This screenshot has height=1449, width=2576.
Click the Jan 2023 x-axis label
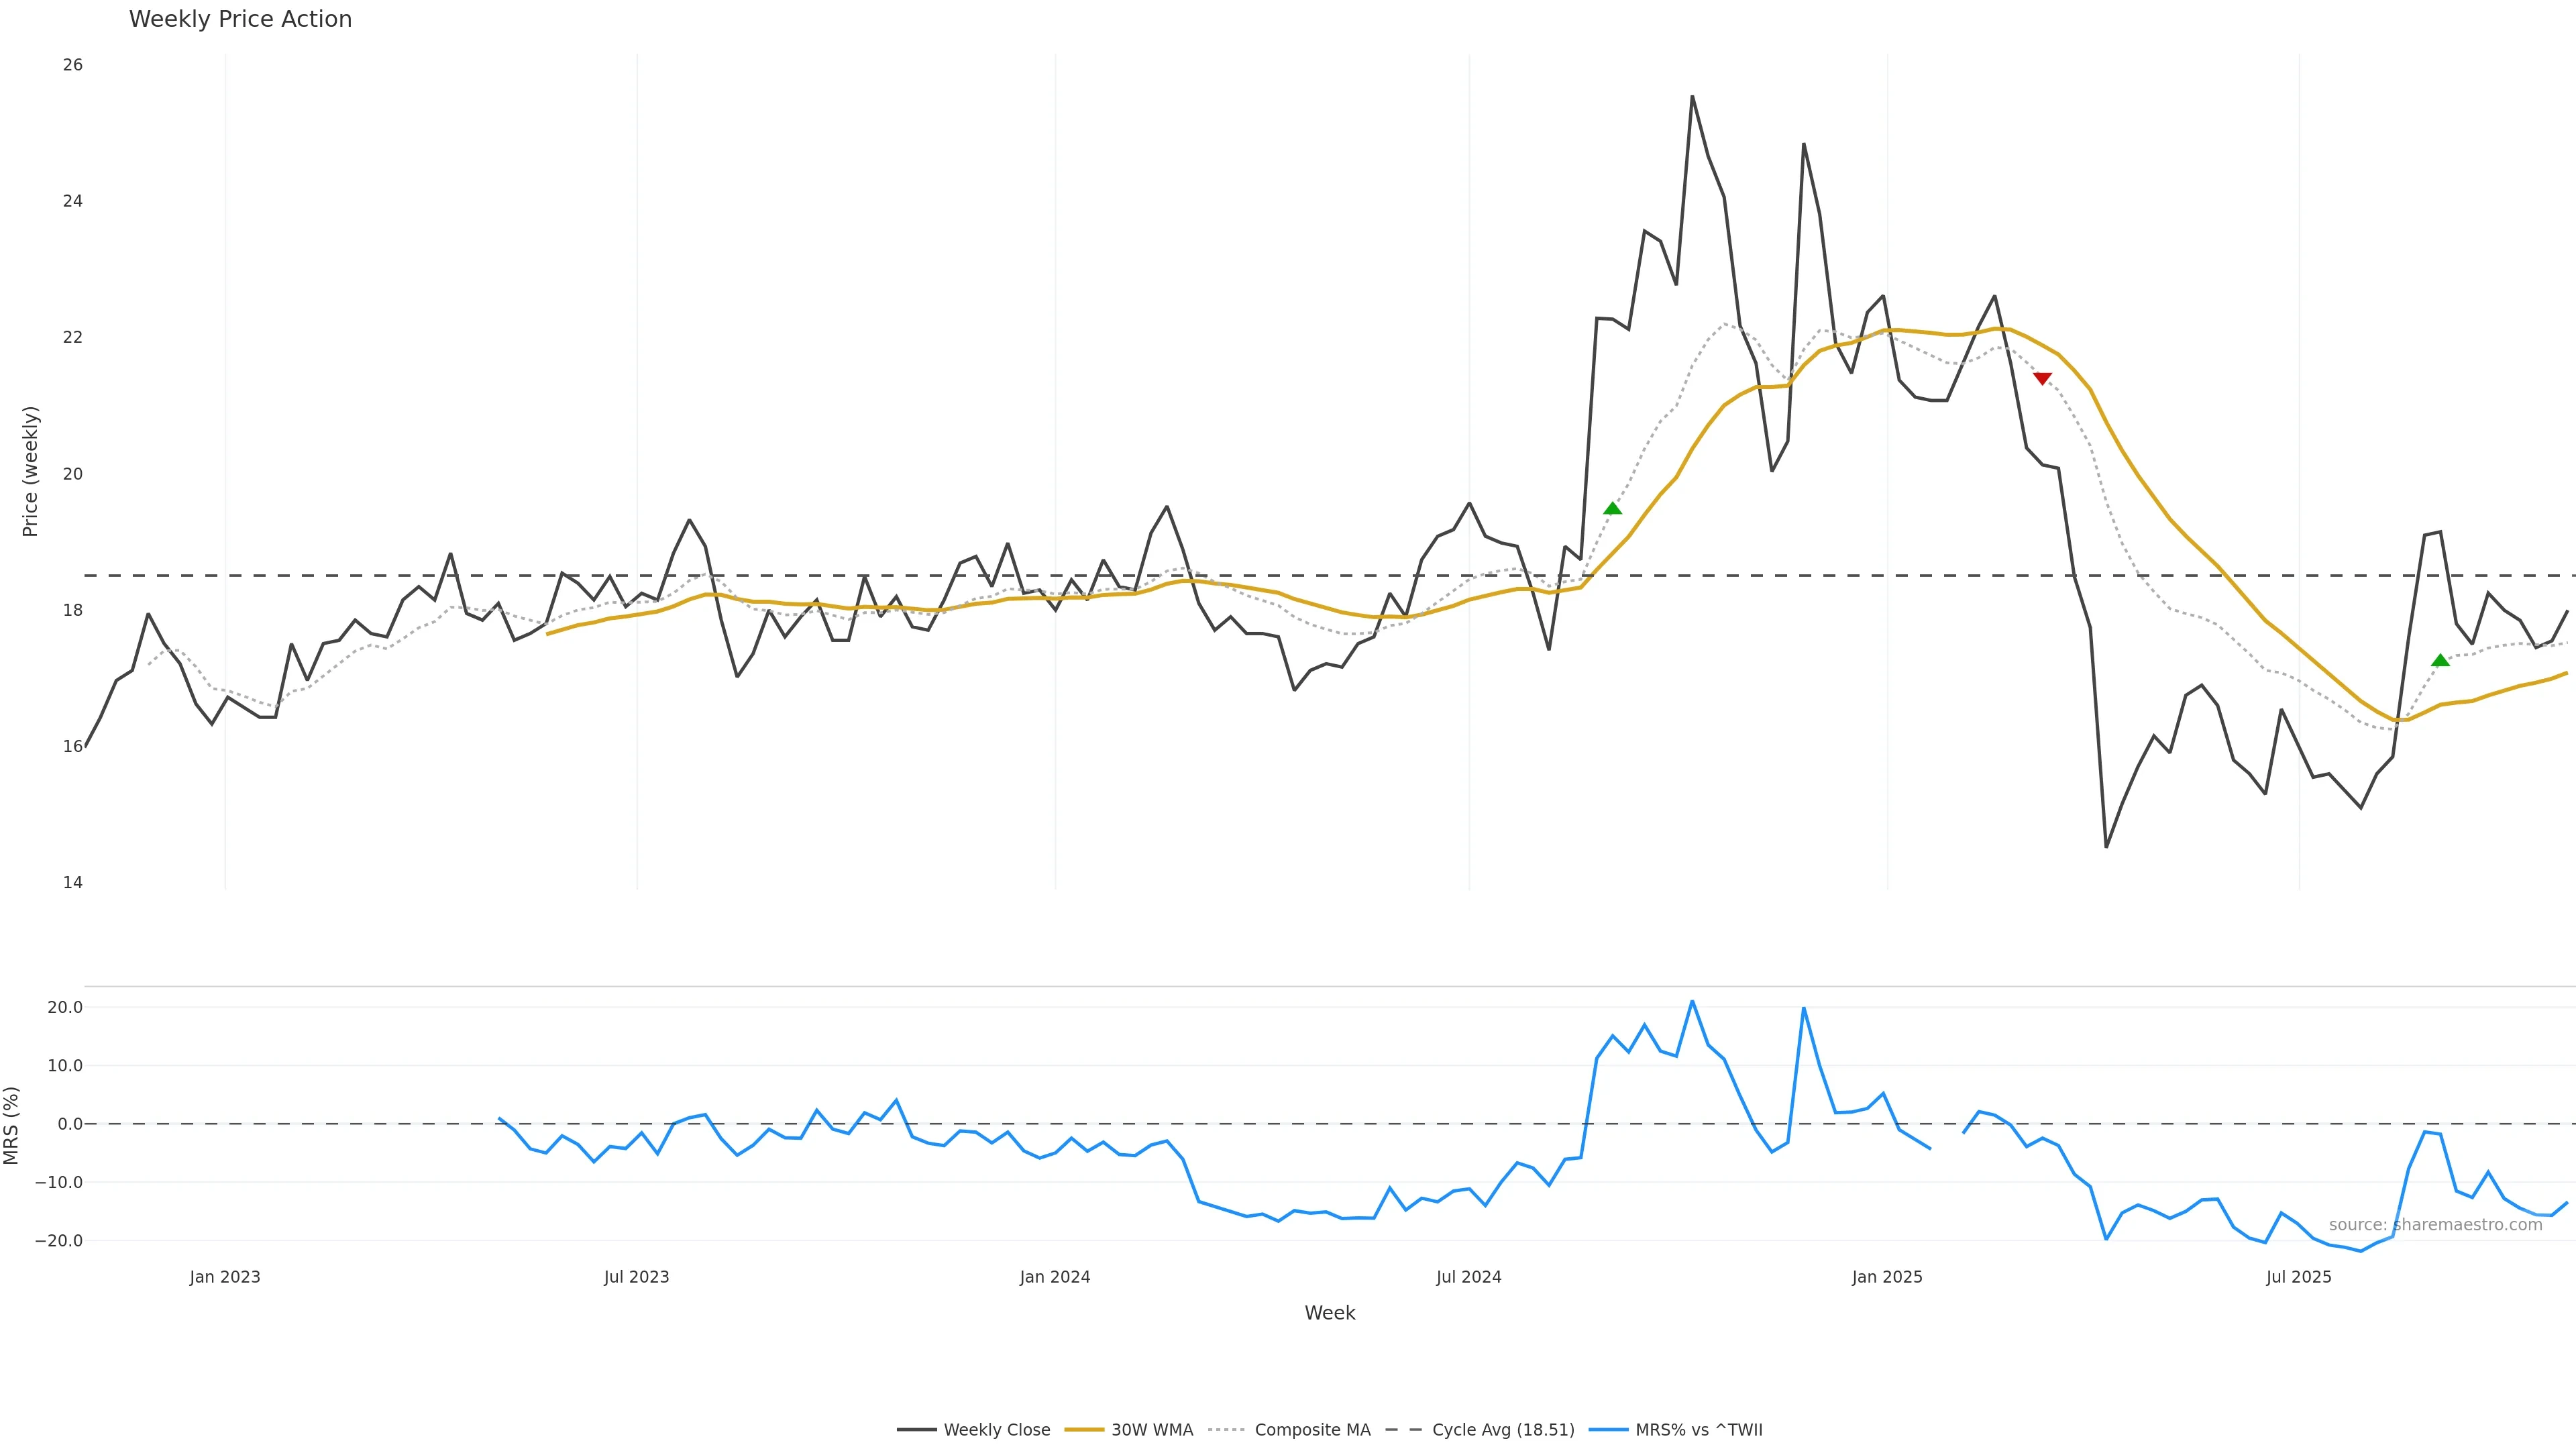click(x=225, y=1277)
